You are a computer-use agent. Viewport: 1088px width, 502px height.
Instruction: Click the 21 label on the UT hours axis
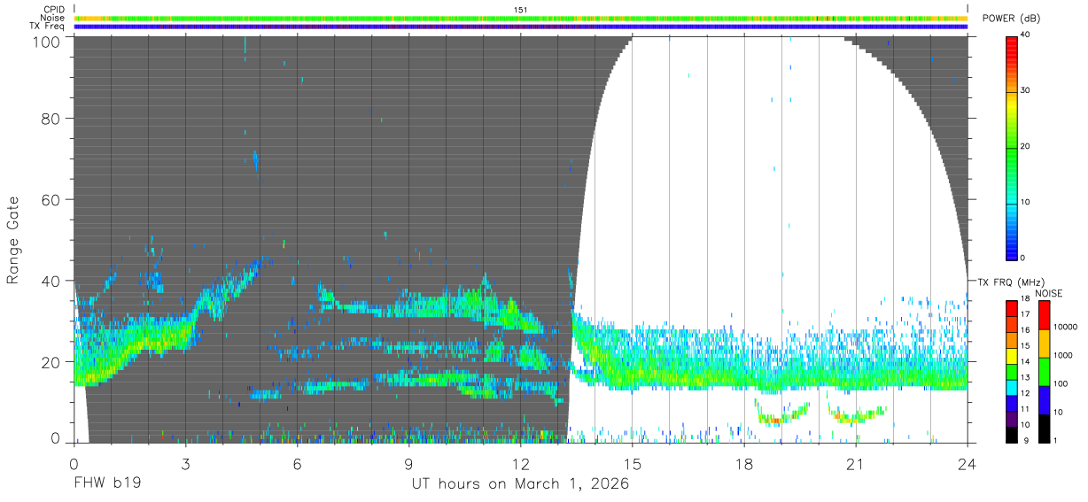click(x=856, y=463)
